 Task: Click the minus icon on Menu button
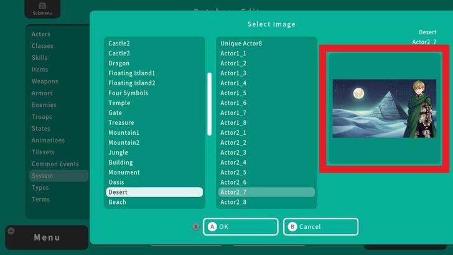point(11,231)
